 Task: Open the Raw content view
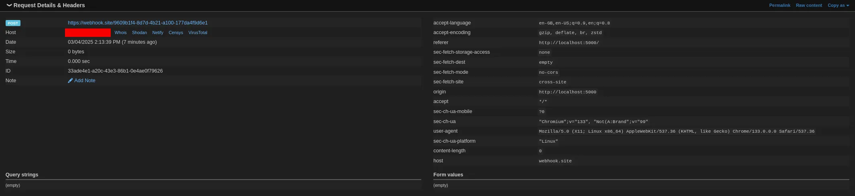[x=809, y=5]
